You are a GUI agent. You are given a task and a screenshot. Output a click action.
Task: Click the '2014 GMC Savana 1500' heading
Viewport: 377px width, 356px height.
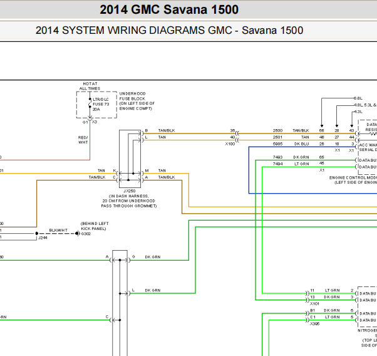click(x=169, y=10)
